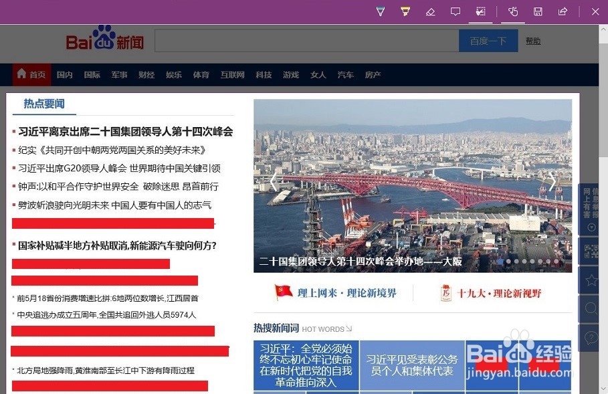Image resolution: width=608 pixels, height=394 pixels.
Task: Focus the Baidu news search box
Action: coord(307,41)
